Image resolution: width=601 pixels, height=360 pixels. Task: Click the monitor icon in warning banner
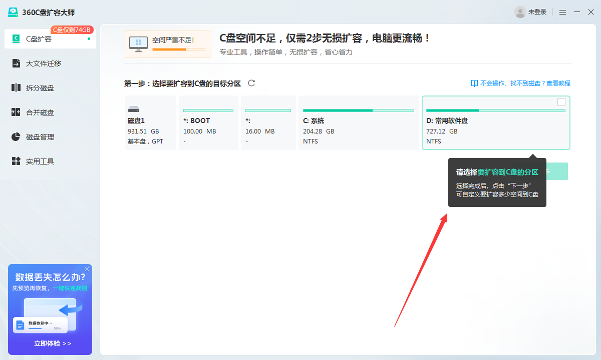coord(138,44)
